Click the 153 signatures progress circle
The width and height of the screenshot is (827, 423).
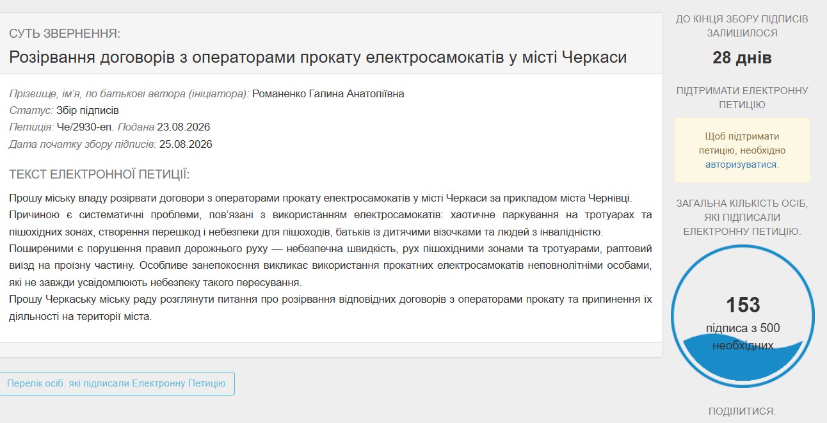pos(743,316)
